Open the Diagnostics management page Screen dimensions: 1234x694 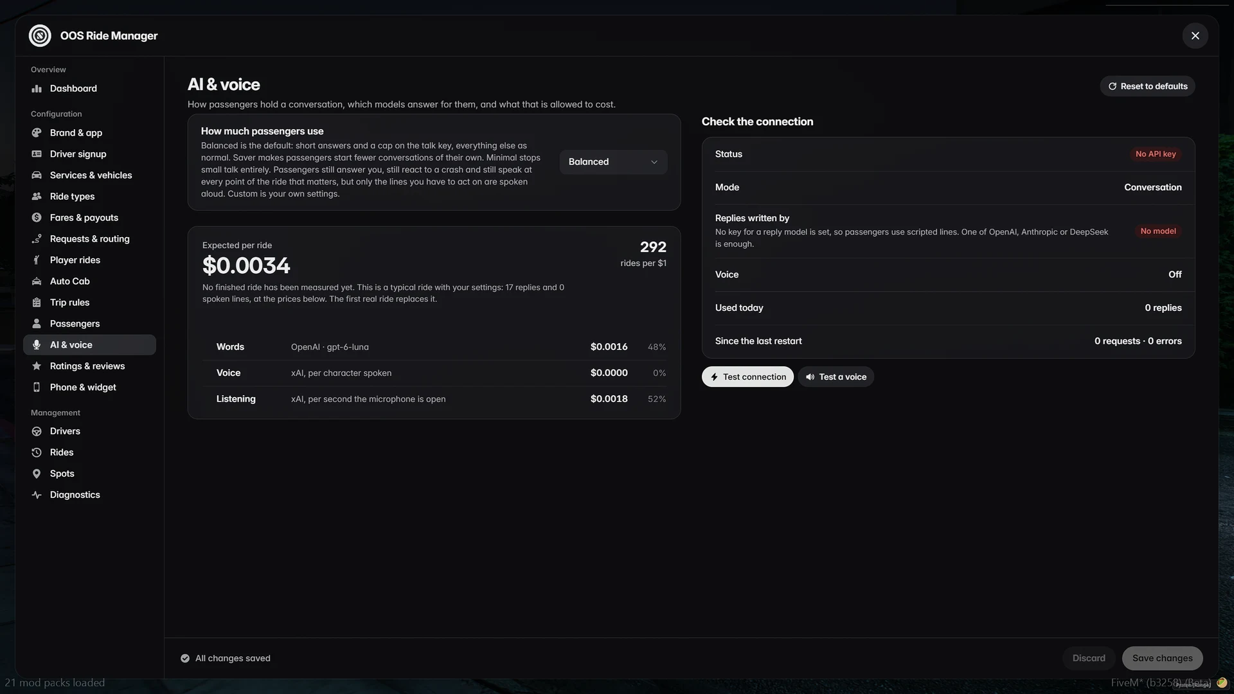tap(89, 495)
